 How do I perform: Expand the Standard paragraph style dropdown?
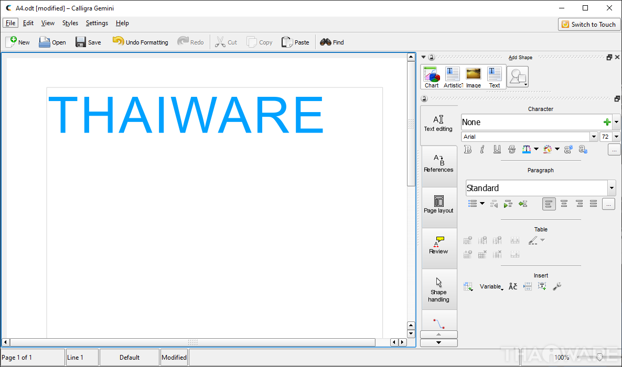(x=612, y=188)
